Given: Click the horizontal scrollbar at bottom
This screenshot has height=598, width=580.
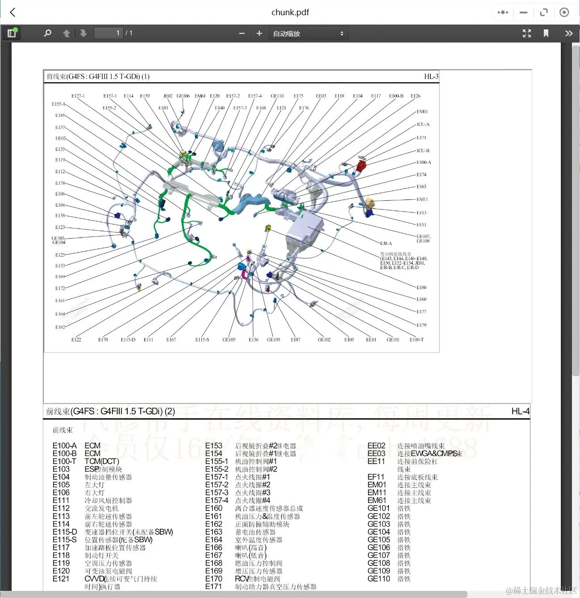Looking at the screenshot, I should point(234,594).
